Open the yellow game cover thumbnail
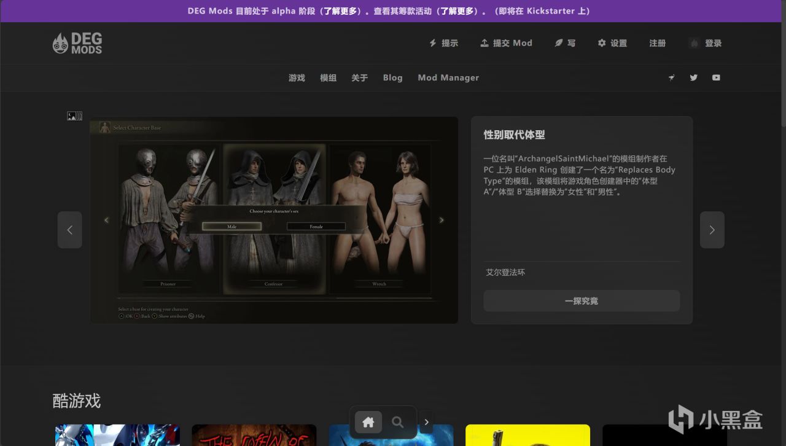 coord(528,435)
